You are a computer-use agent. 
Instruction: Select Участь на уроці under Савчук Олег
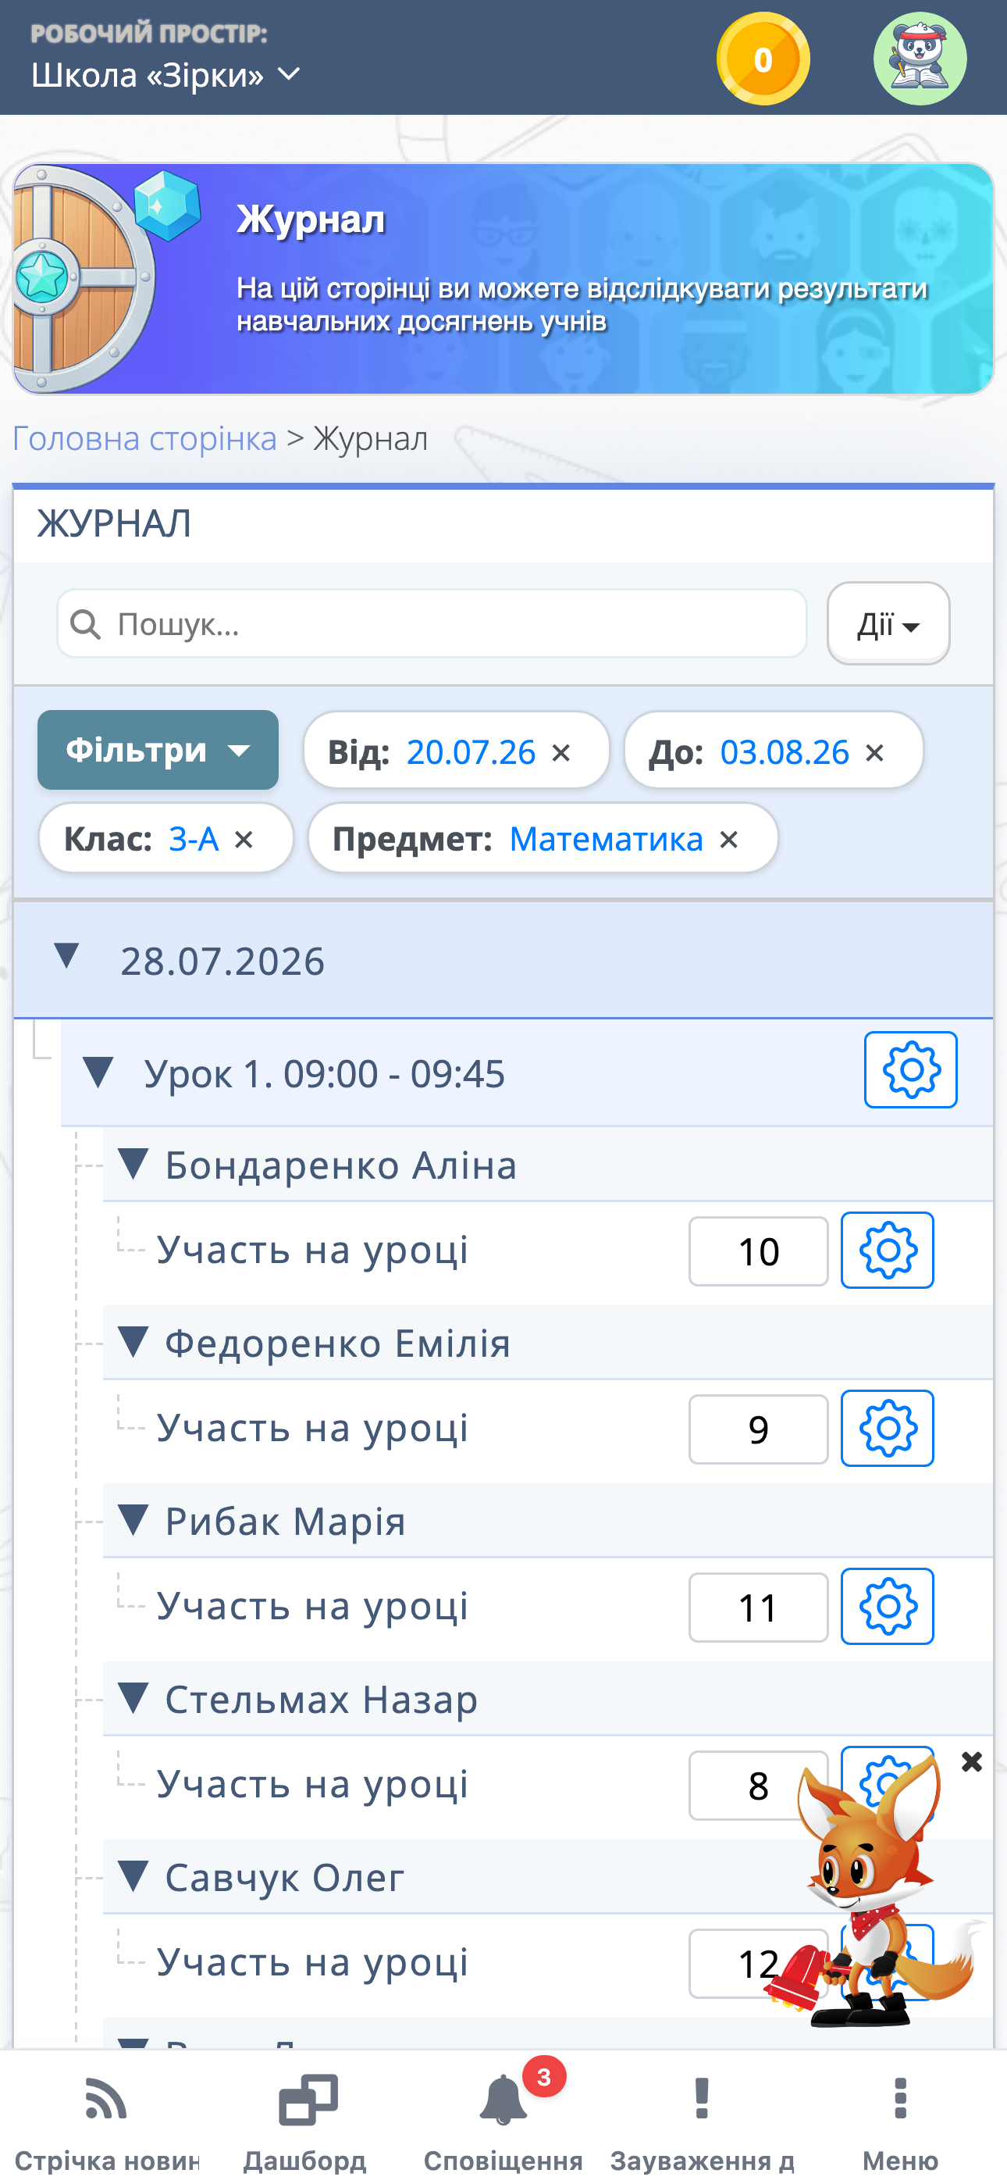tap(313, 1963)
